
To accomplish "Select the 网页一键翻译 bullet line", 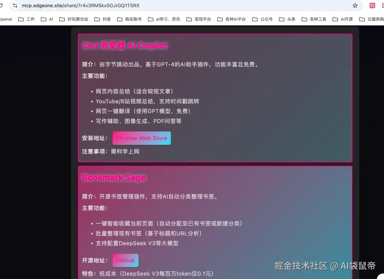I will click(x=143, y=111).
